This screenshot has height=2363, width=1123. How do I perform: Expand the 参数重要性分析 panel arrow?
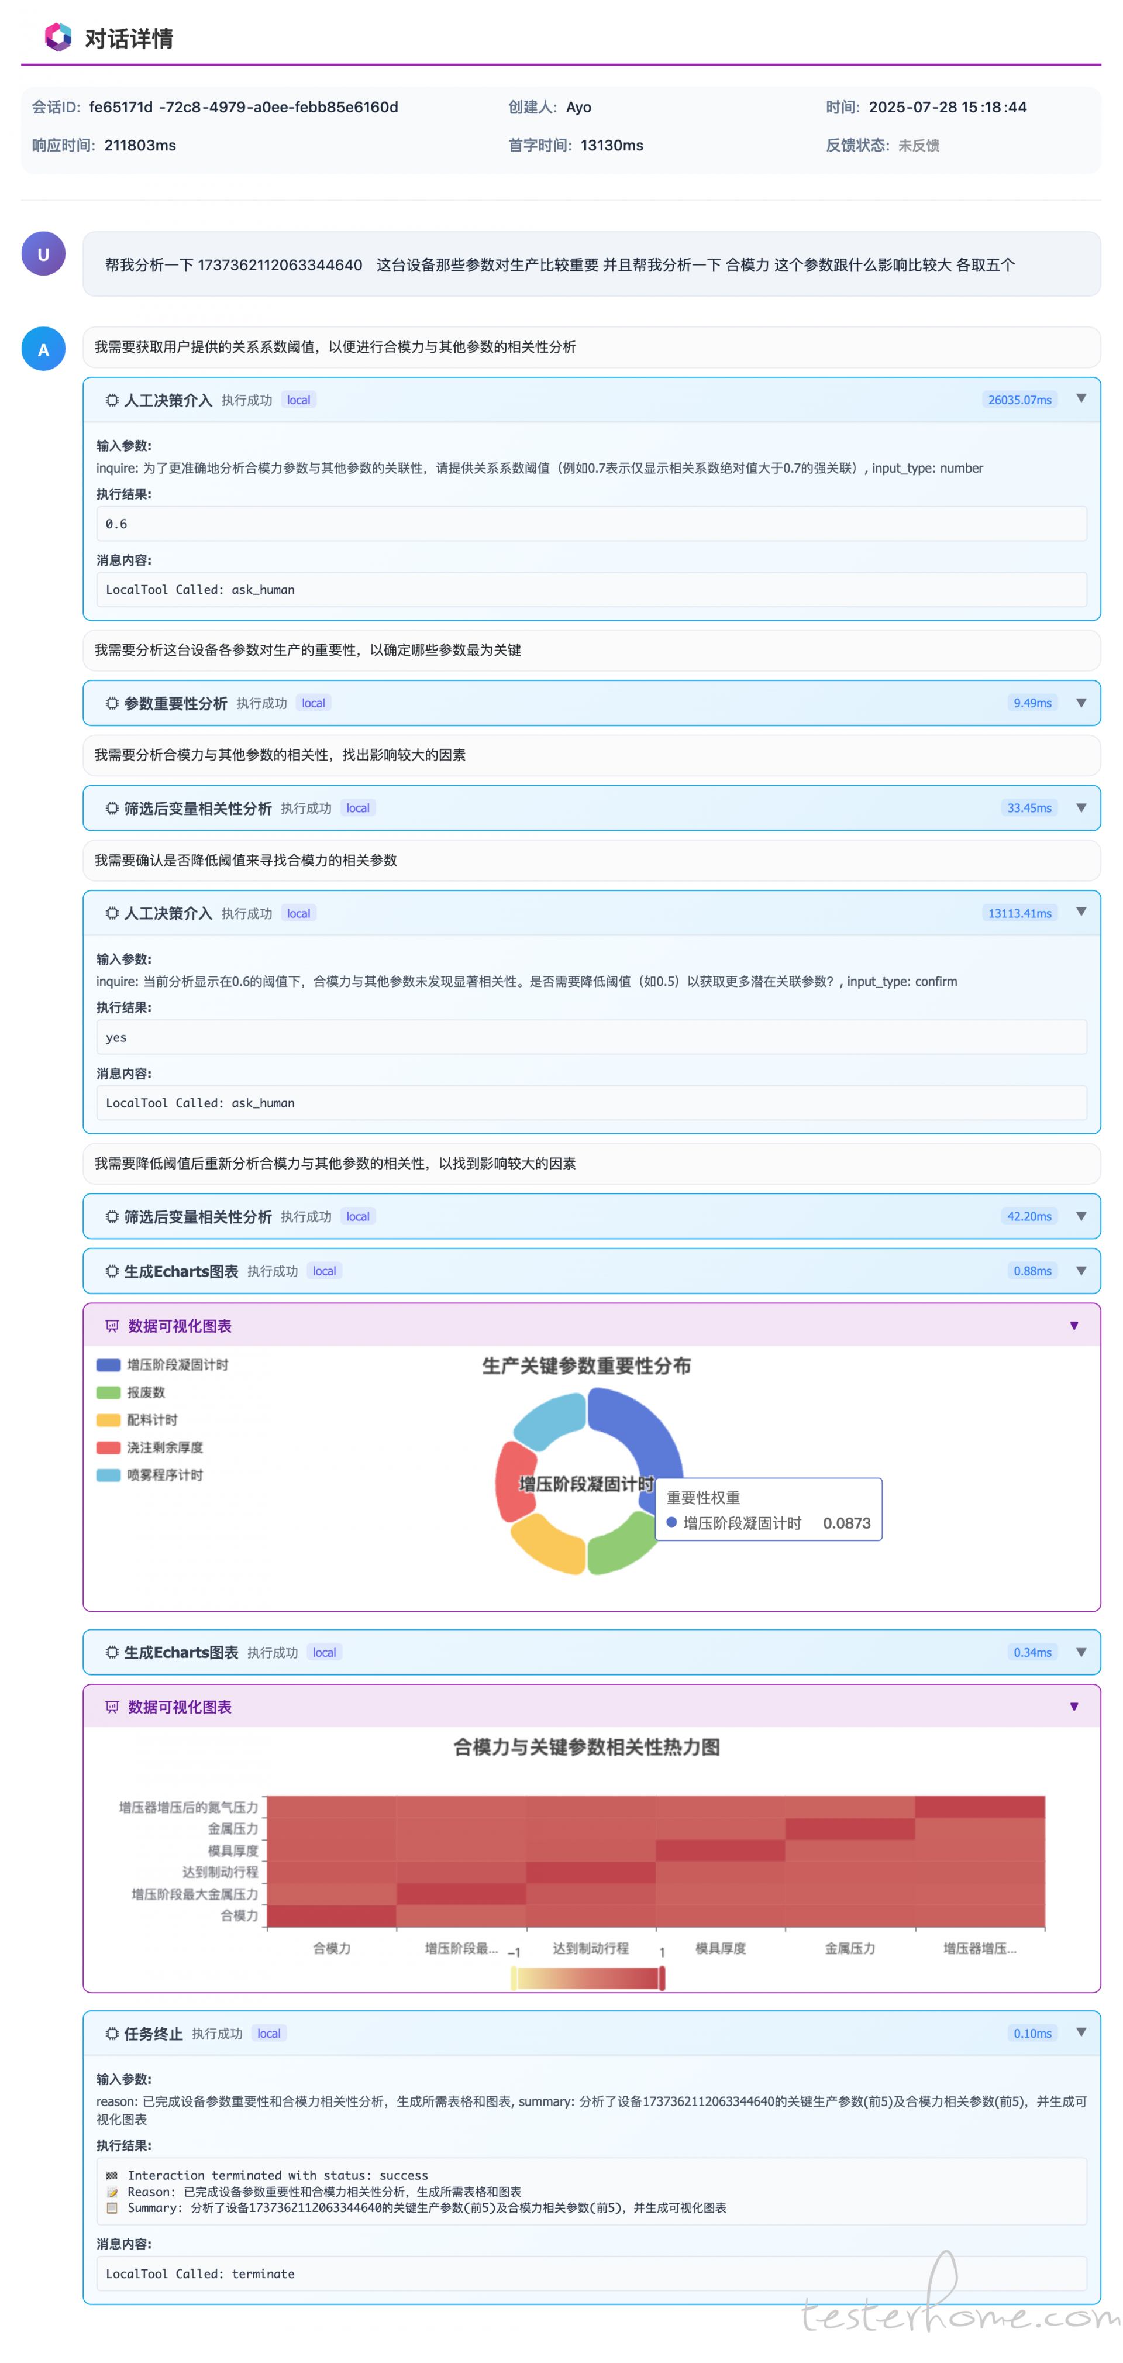point(1081,703)
